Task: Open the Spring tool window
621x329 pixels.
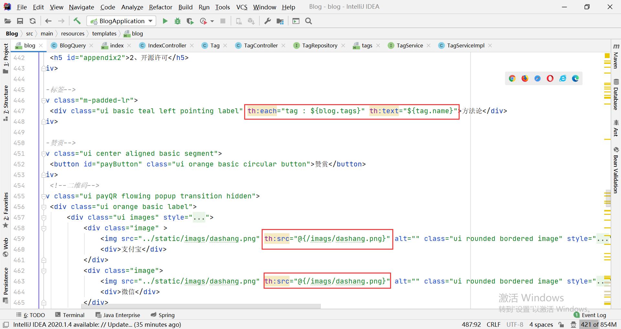Action: [163, 315]
